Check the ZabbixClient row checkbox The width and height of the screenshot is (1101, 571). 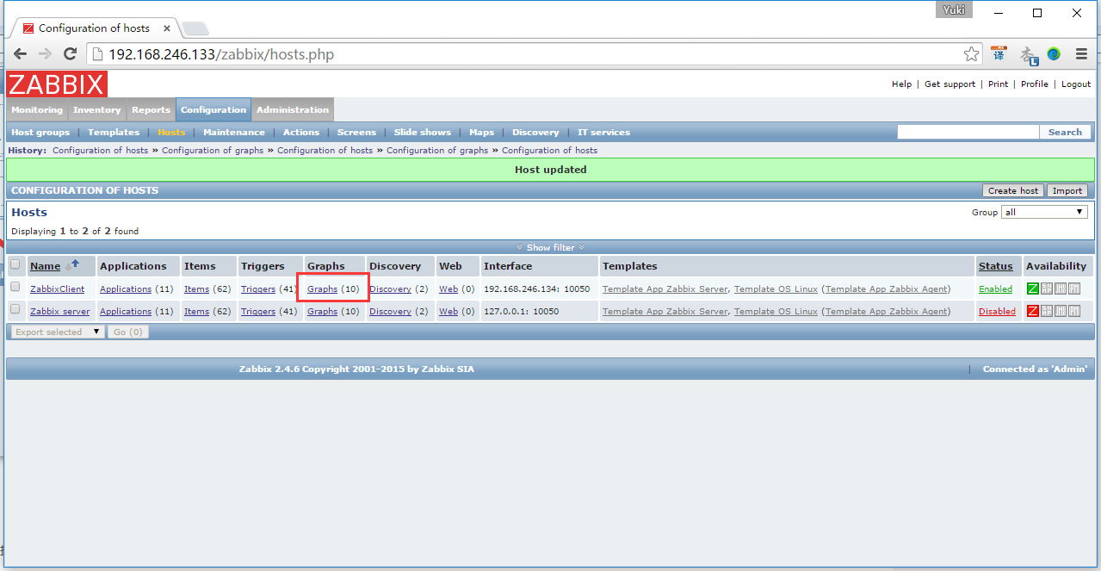click(x=15, y=287)
